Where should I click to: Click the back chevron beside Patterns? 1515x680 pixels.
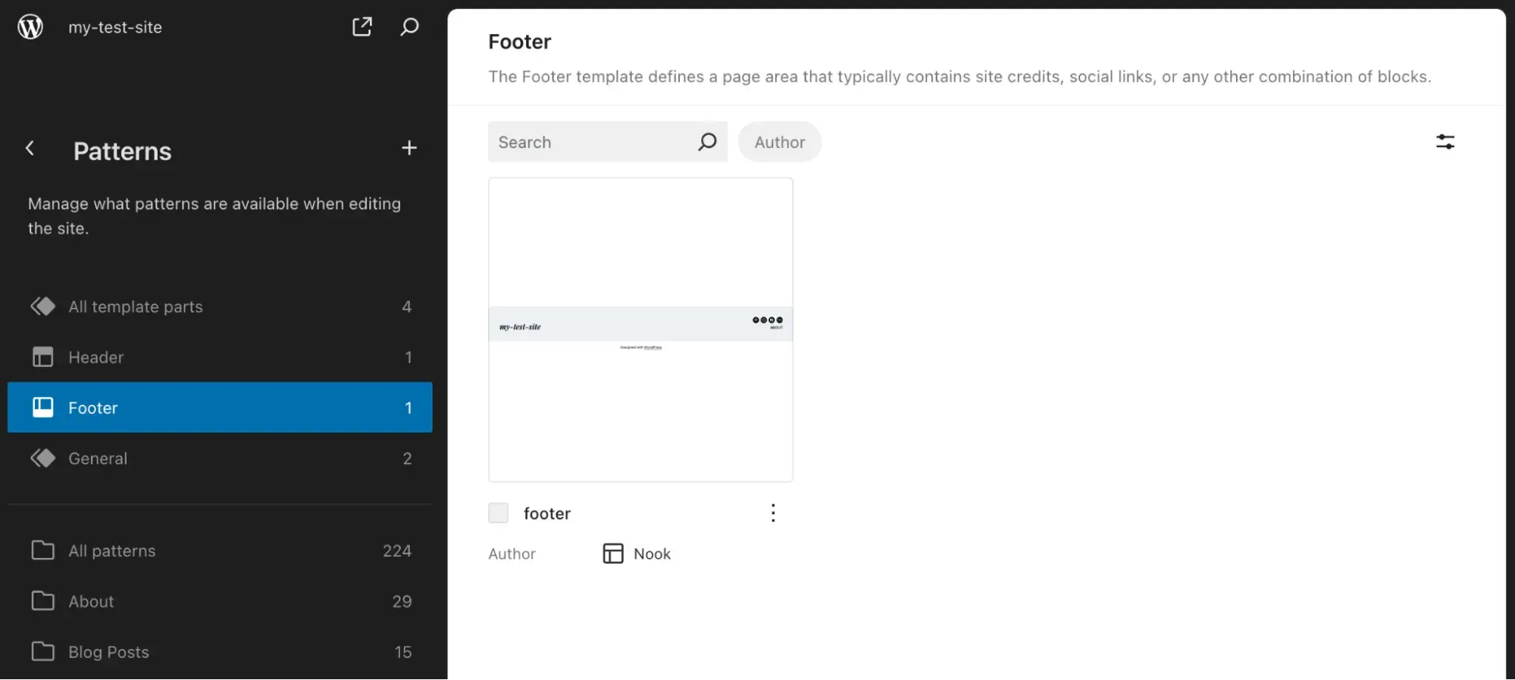point(30,148)
